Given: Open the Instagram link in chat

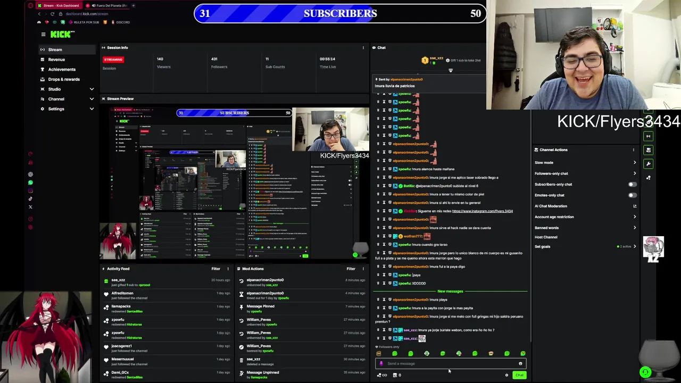Looking at the screenshot, I should [x=482, y=211].
